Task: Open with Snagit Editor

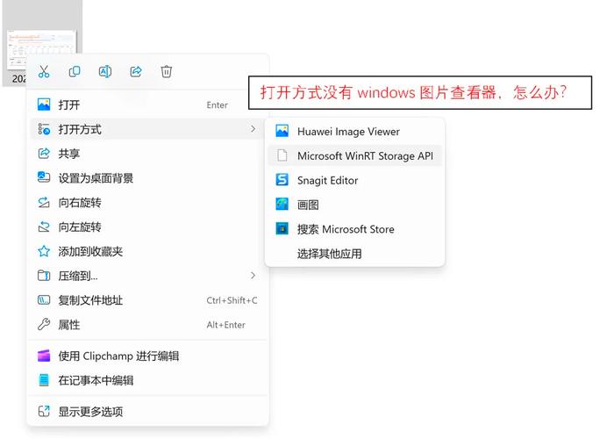Action: tap(354, 180)
